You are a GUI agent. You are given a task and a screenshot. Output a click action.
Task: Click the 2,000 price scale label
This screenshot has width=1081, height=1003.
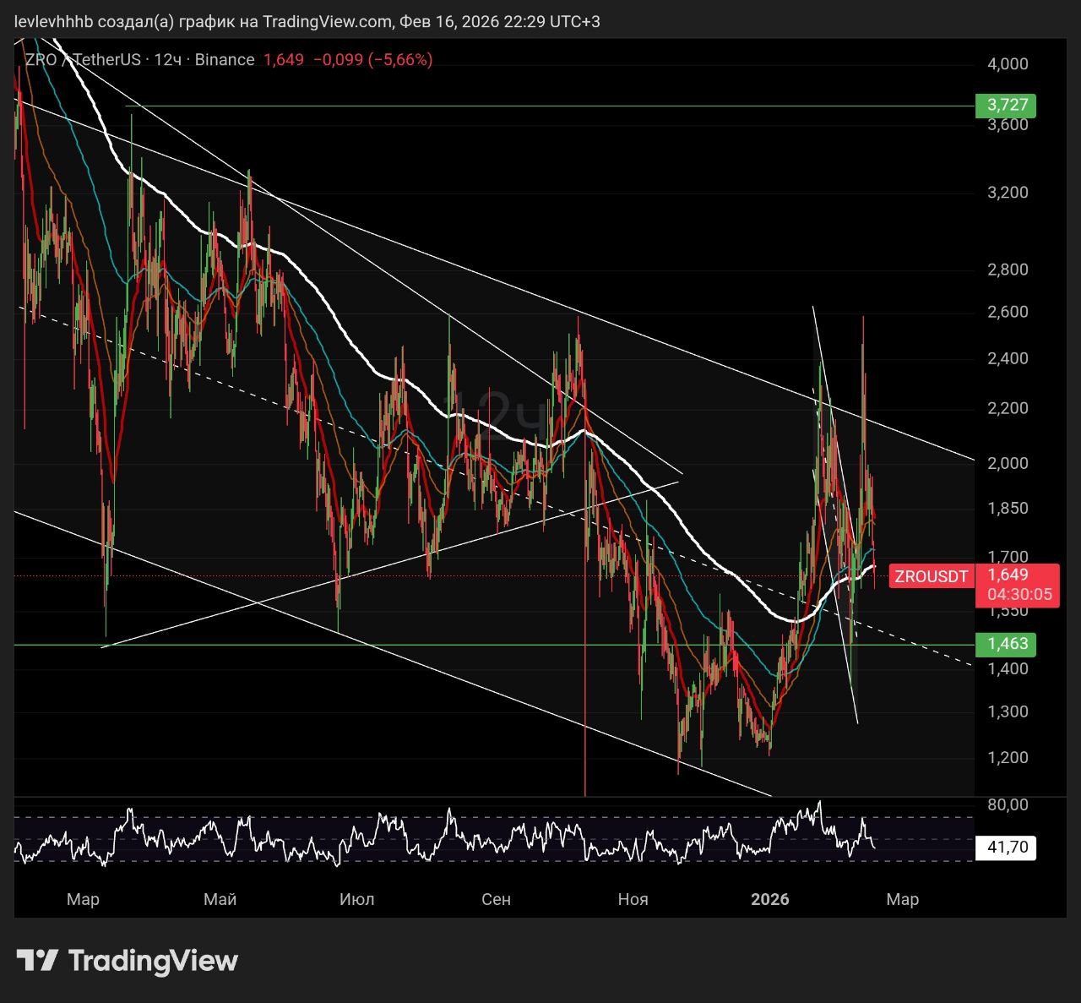[x=1008, y=463]
